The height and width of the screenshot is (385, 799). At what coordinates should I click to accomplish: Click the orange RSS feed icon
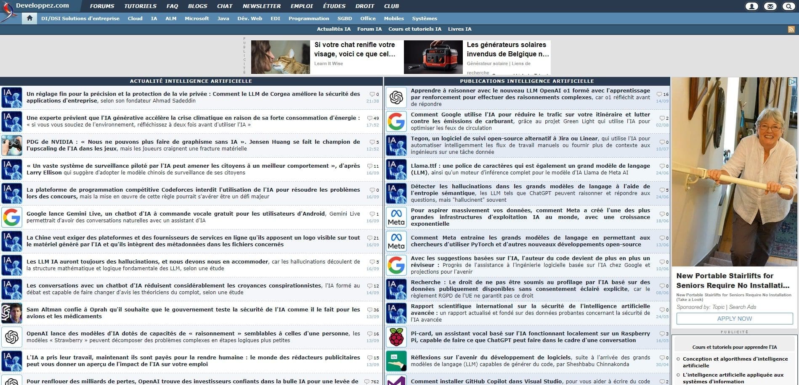coord(790,29)
